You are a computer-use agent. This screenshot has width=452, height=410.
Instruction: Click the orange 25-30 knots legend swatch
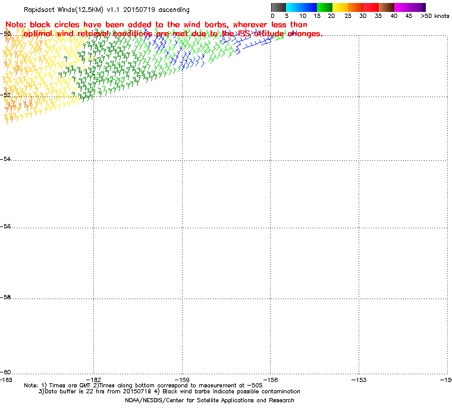(356, 7)
